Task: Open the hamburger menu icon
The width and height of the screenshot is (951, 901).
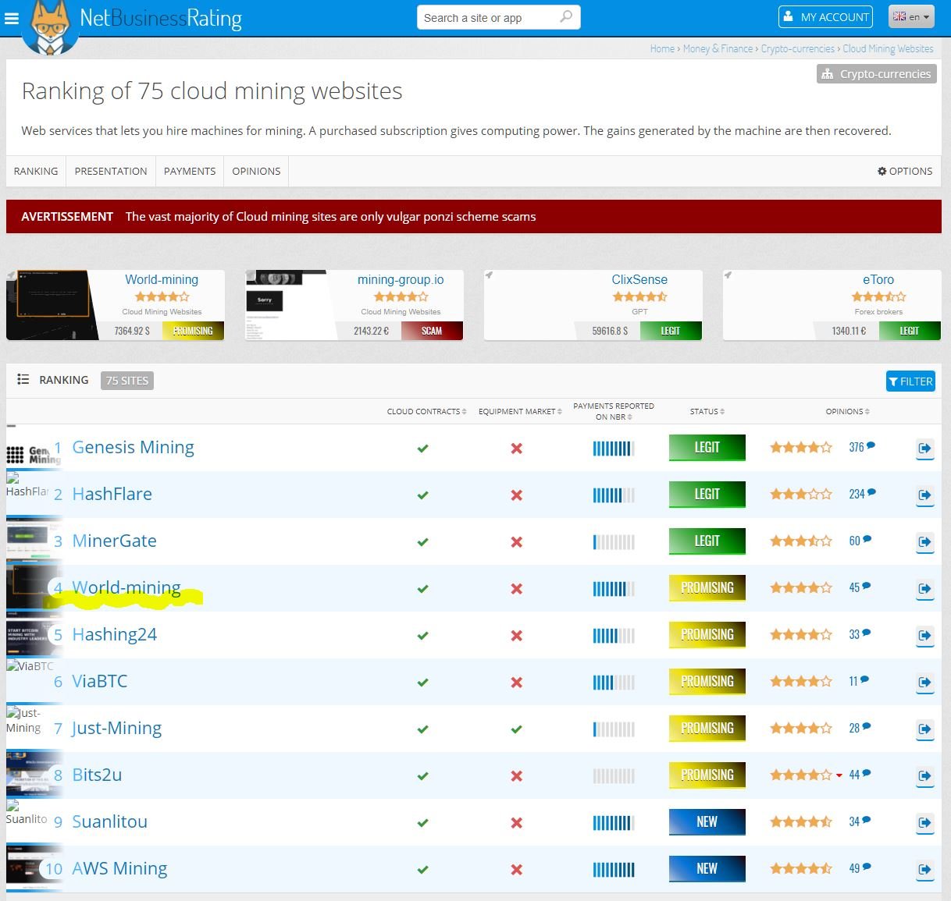Action: (11, 18)
